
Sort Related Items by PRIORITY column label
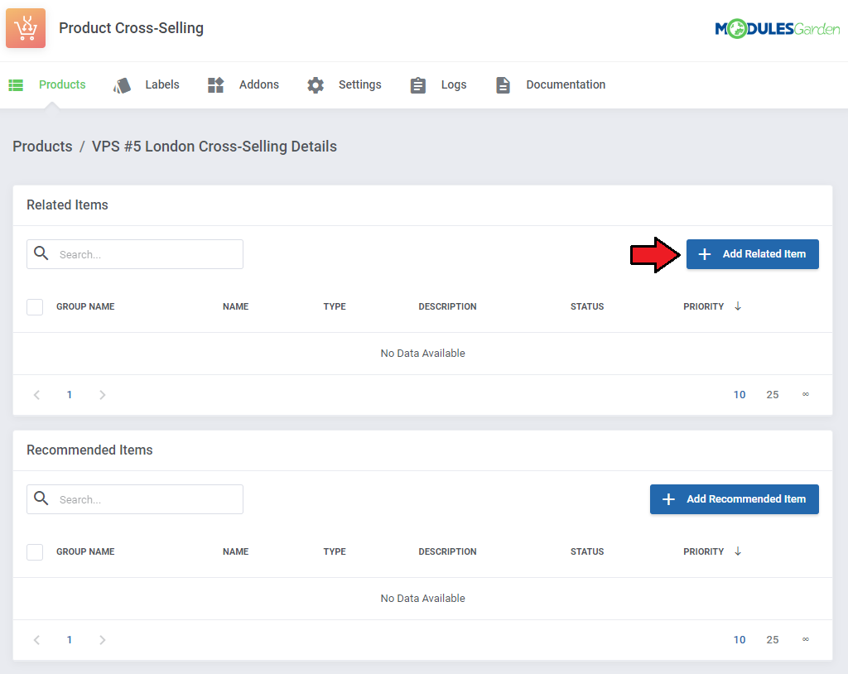pyautogui.click(x=703, y=306)
